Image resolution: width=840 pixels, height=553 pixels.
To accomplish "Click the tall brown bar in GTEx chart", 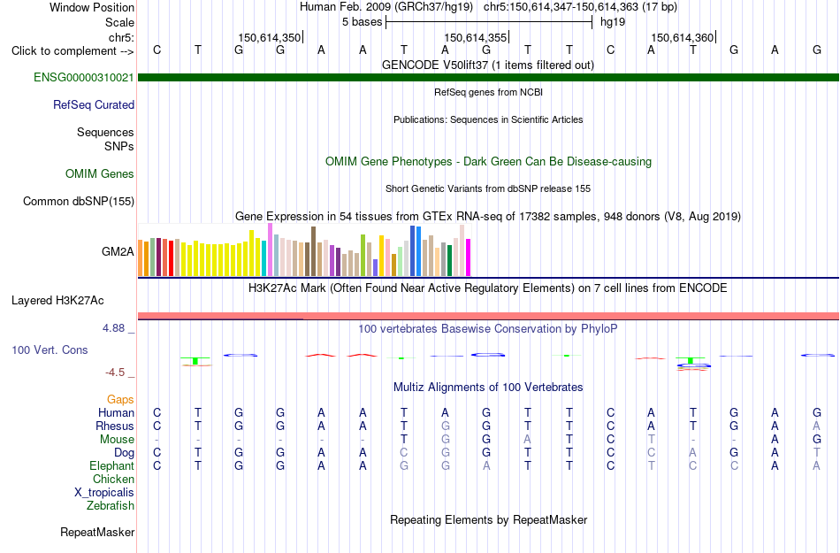I will coord(313,251).
